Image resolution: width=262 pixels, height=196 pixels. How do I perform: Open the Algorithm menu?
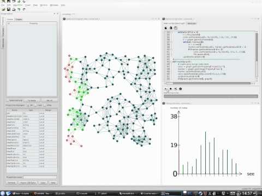tap(18, 5)
